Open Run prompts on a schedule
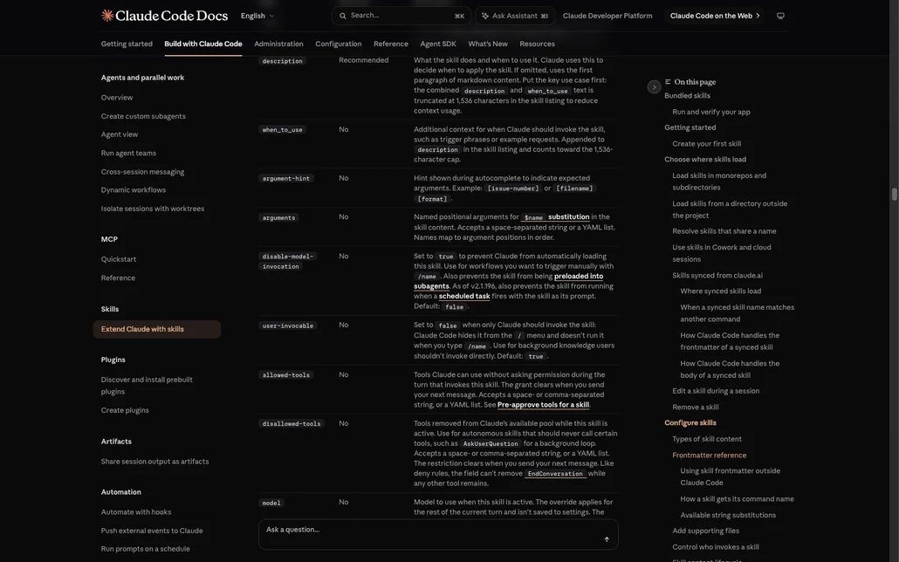This screenshot has height=562, width=899. 146,549
